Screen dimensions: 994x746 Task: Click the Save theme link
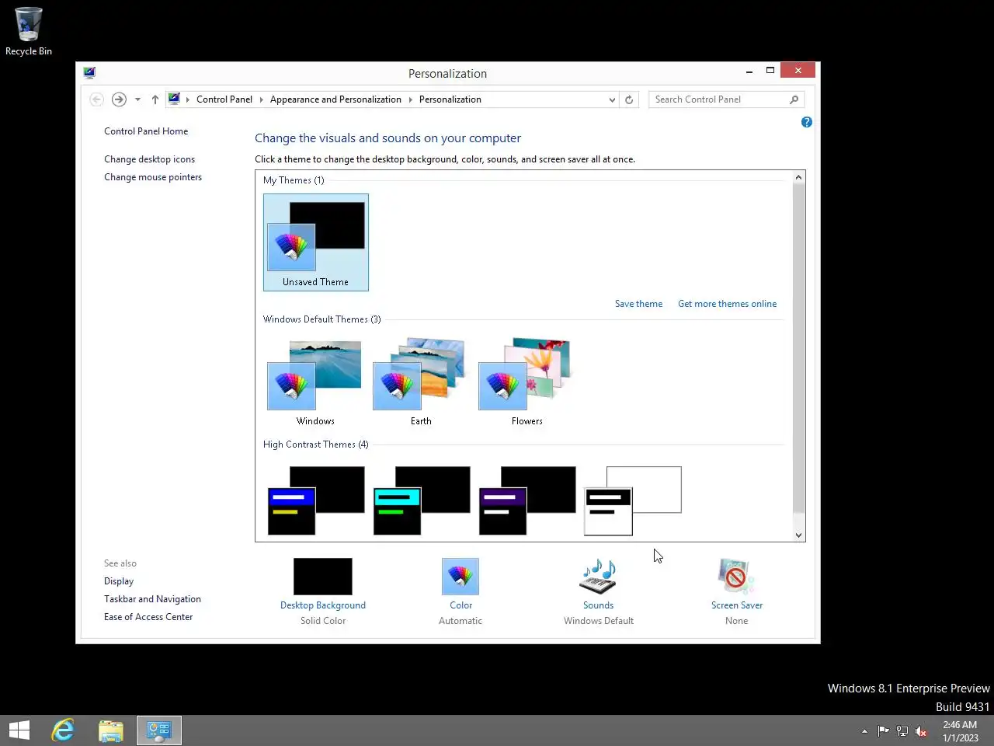639,304
